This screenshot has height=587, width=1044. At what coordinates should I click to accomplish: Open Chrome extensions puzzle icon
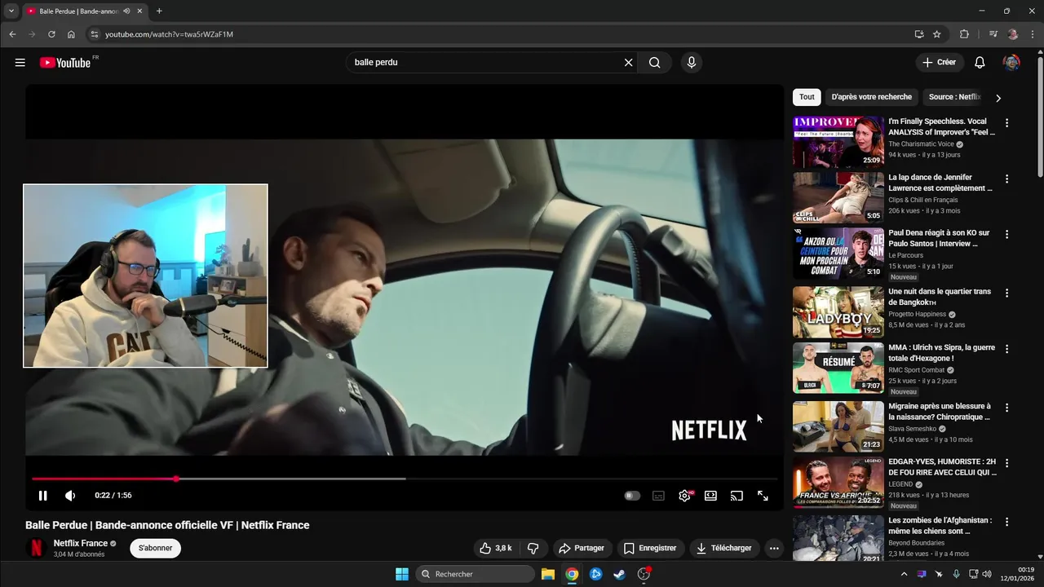click(964, 34)
